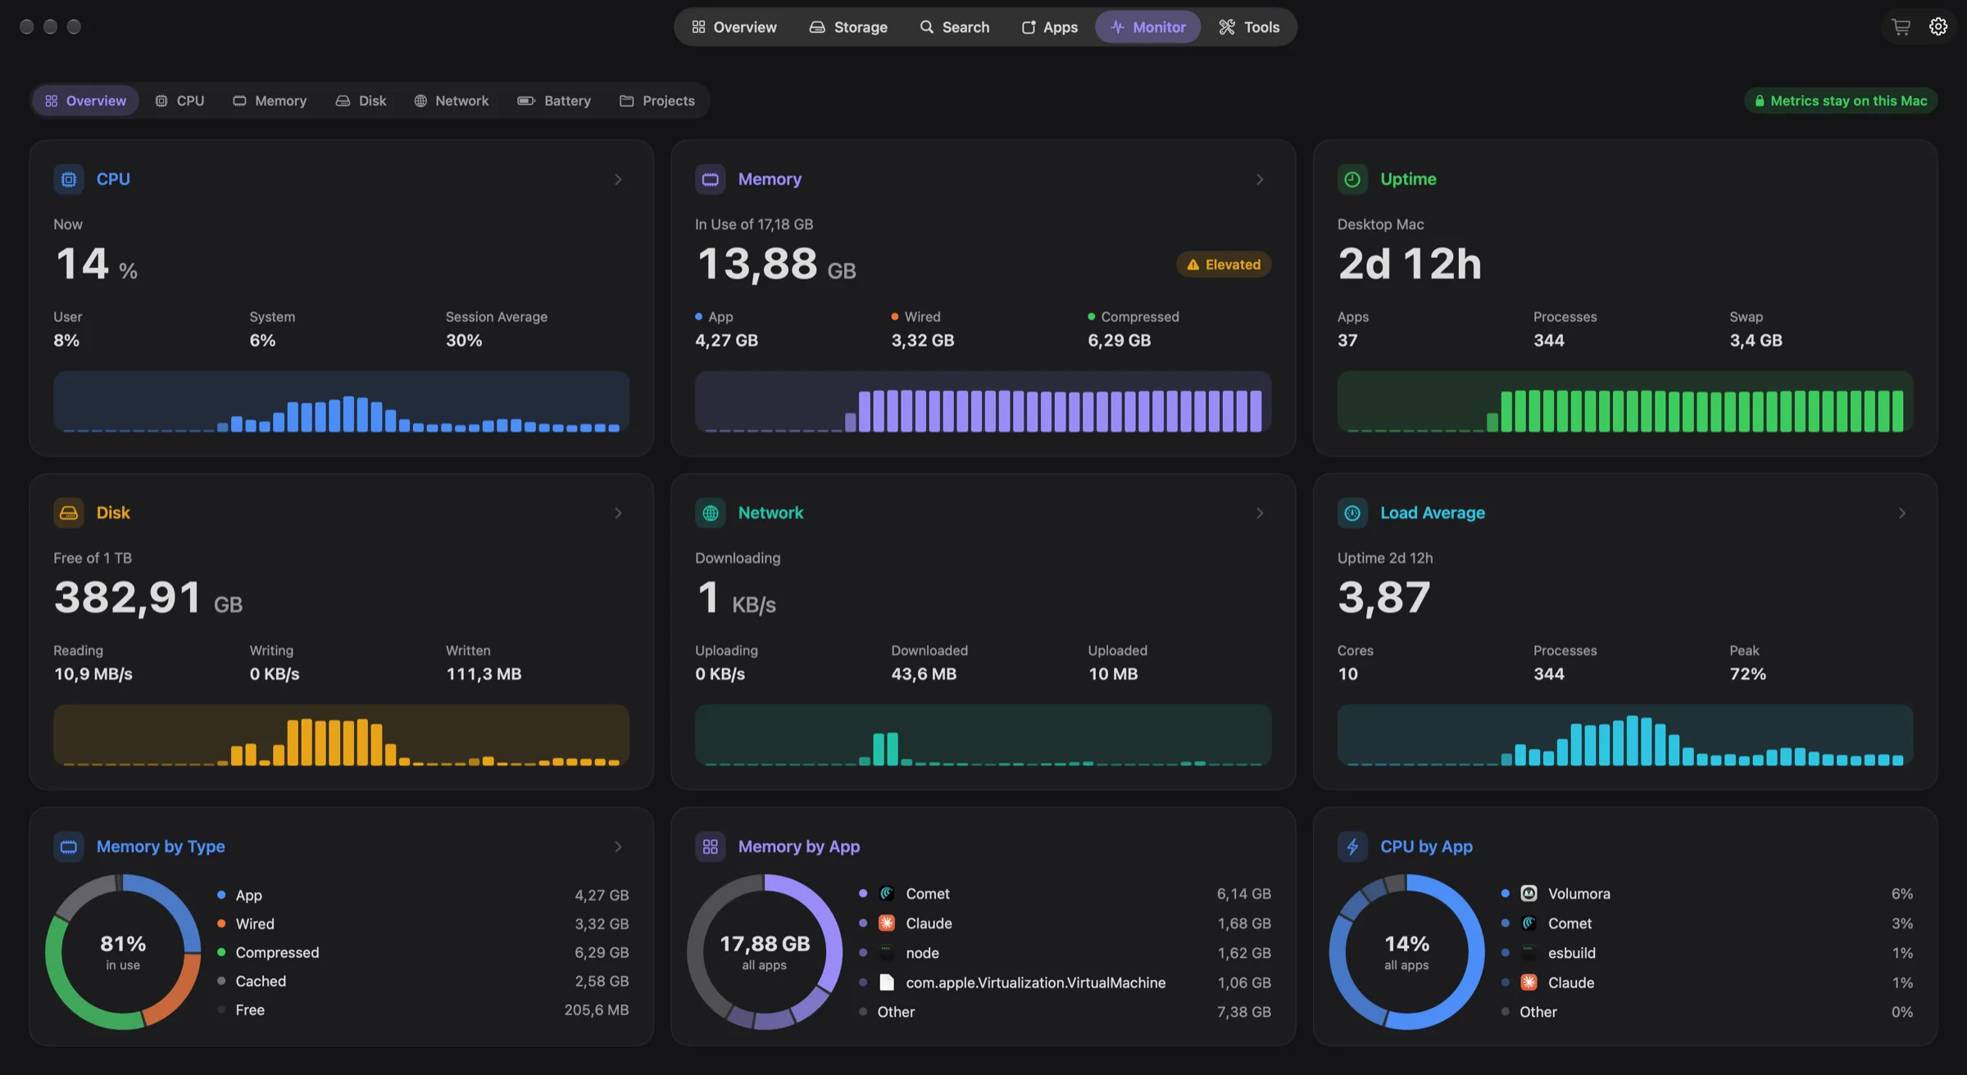
Task: Open the shopping cart icon
Action: point(1901,27)
